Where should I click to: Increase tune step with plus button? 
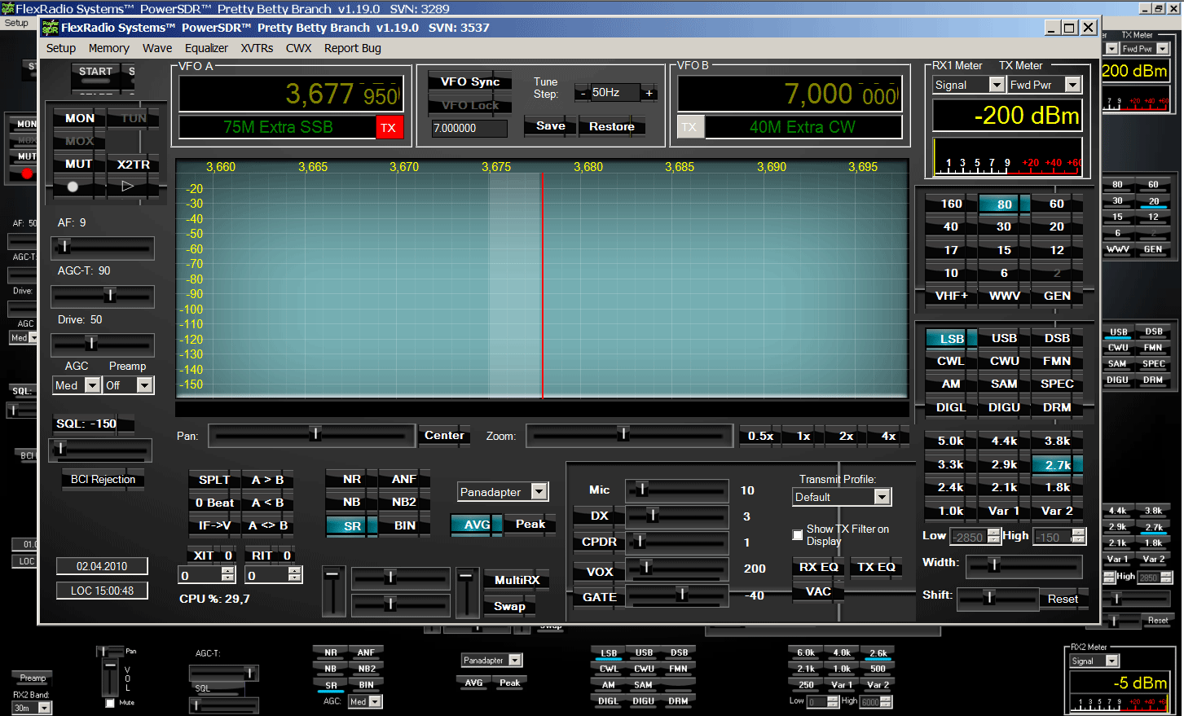(x=649, y=93)
